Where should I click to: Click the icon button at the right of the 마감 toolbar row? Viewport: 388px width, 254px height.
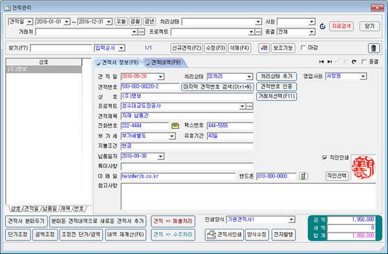pyautogui.click(x=374, y=48)
